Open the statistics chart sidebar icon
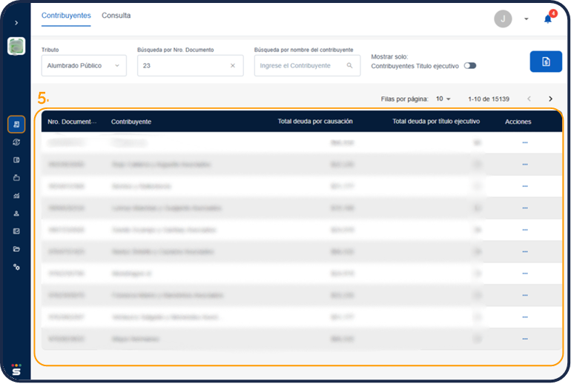This screenshot has width=571, height=384. click(x=16, y=196)
